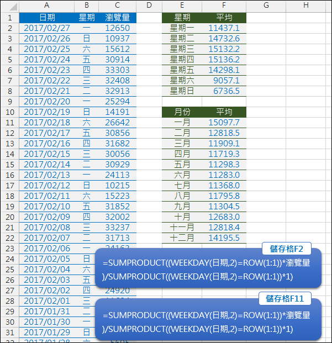Click page view value 24920
Screen dimensions: 332x343
(118, 291)
